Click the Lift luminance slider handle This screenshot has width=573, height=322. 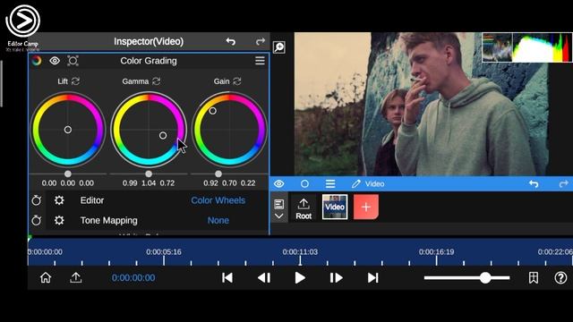click(68, 174)
